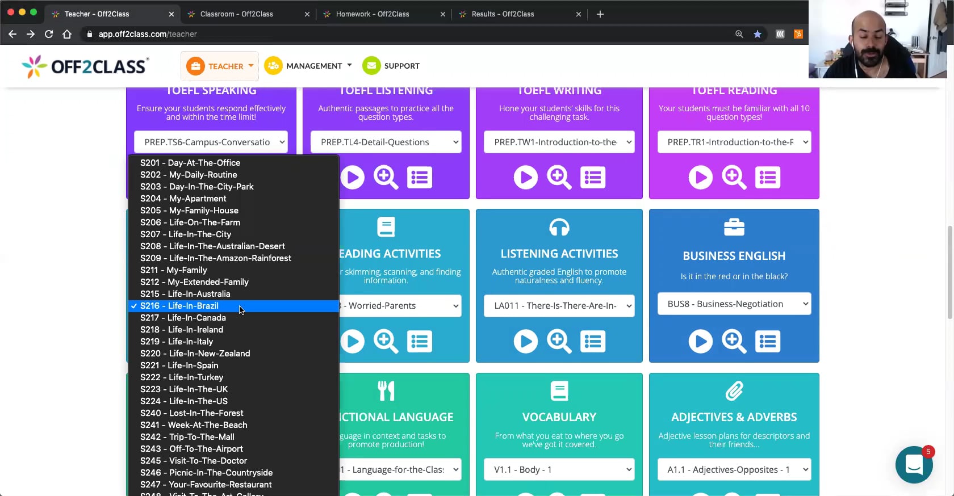The width and height of the screenshot is (954, 496).
Task: Click the Off2Class logo
Action: click(x=85, y=66)
